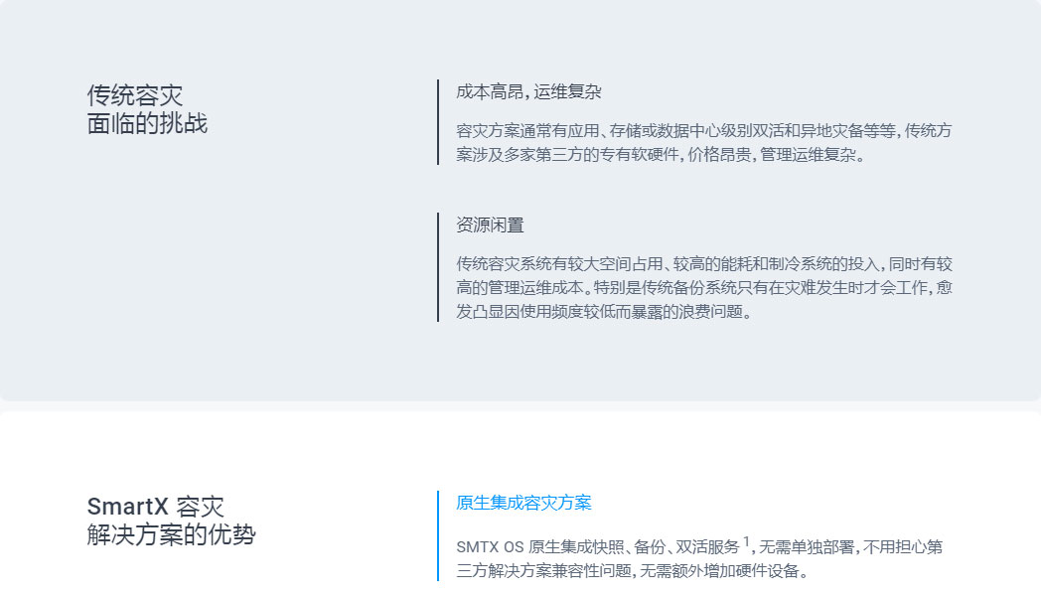Click the superscript footnote 1 after 双活服务

746,541
